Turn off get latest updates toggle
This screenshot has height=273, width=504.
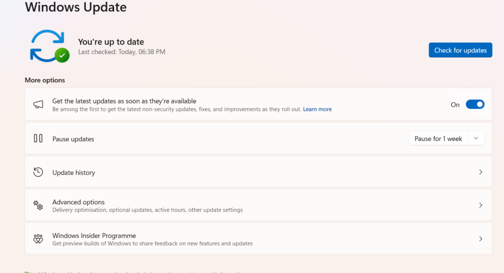coord(475,104)
